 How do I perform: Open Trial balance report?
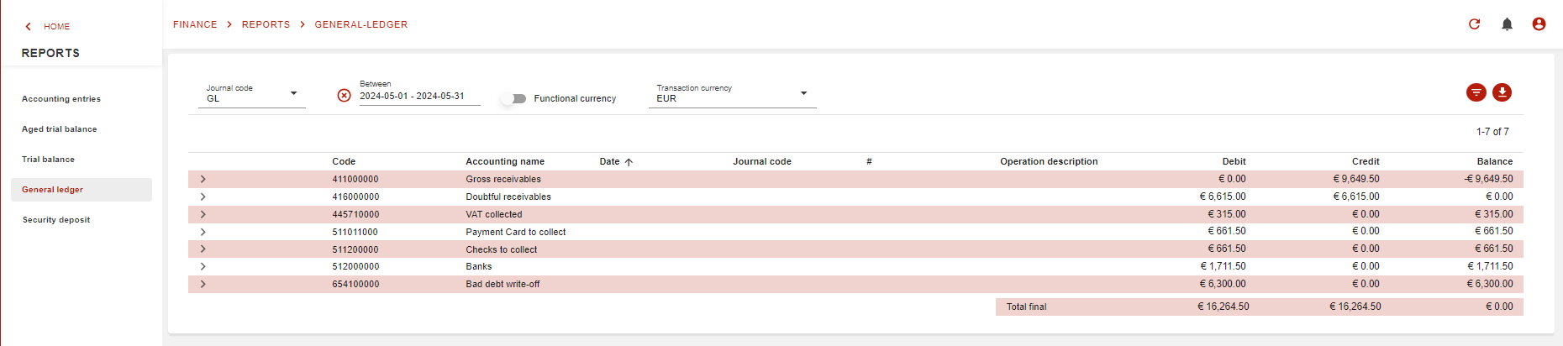[48, 160]
